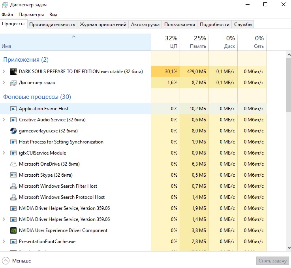The image size is (291, 268).
Task: Open the Автозагрузка tab
Action: (x=145, y=25)
